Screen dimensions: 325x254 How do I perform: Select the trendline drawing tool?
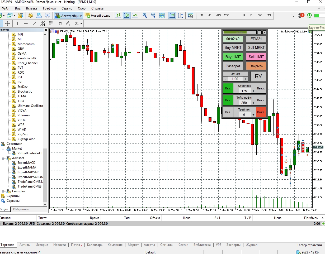pos(34,23)
